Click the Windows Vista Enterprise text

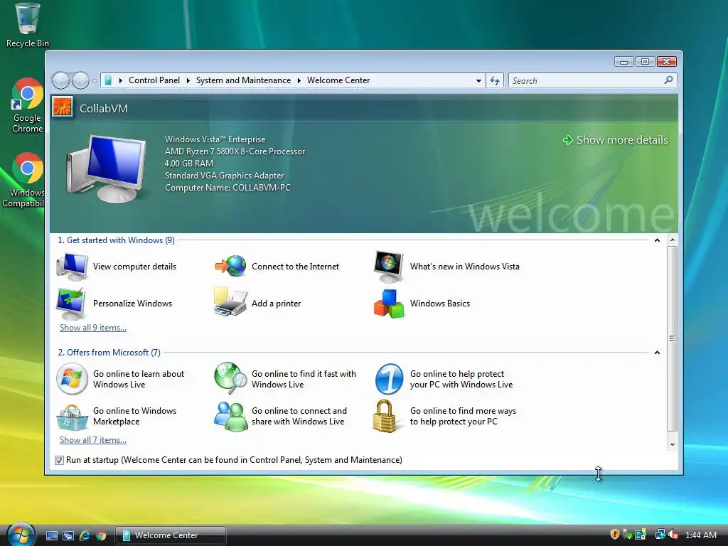[215, 139]
